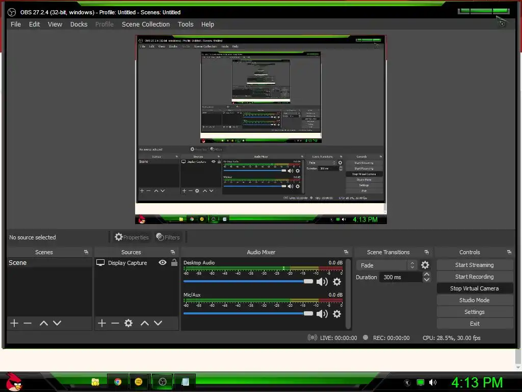The height and width of the screenshot is (392, 522).
Task: Click the preview canvas thumbnail
Action: [x=261, y=129]
